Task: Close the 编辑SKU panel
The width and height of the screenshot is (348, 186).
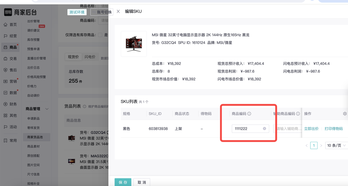Action: click(118, 11)
